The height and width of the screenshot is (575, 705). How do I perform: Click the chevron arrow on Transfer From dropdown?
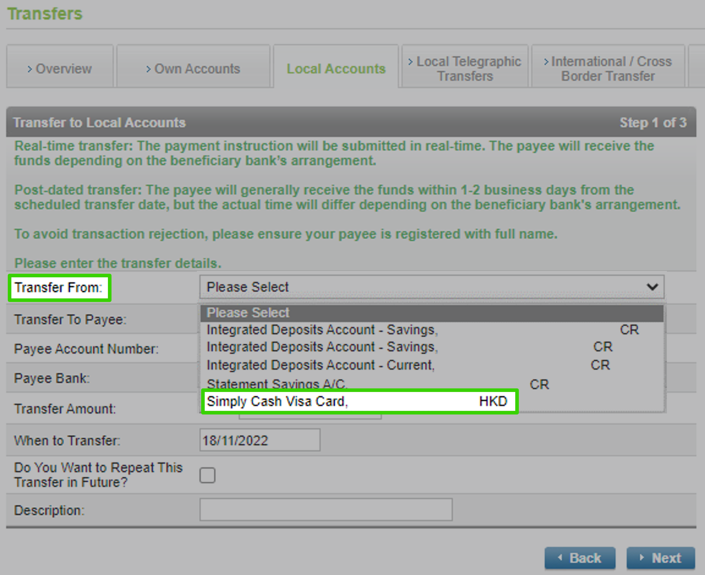tap(653, 287)
